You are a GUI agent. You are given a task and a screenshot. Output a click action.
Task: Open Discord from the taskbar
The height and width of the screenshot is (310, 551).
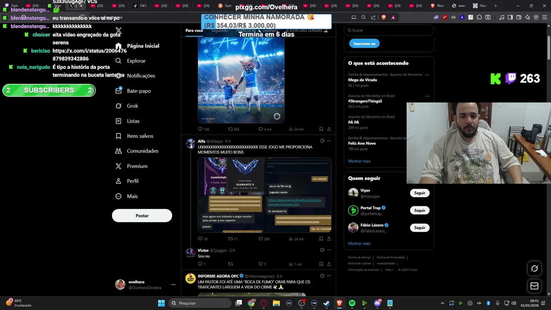pyautogui.click(x=378, y=303)
